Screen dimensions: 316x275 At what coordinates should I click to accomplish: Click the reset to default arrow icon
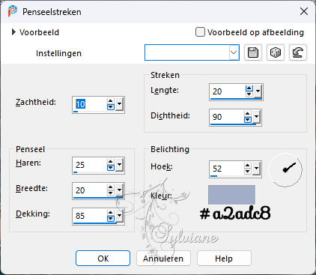pyautogui.click(x=298, y=52)
